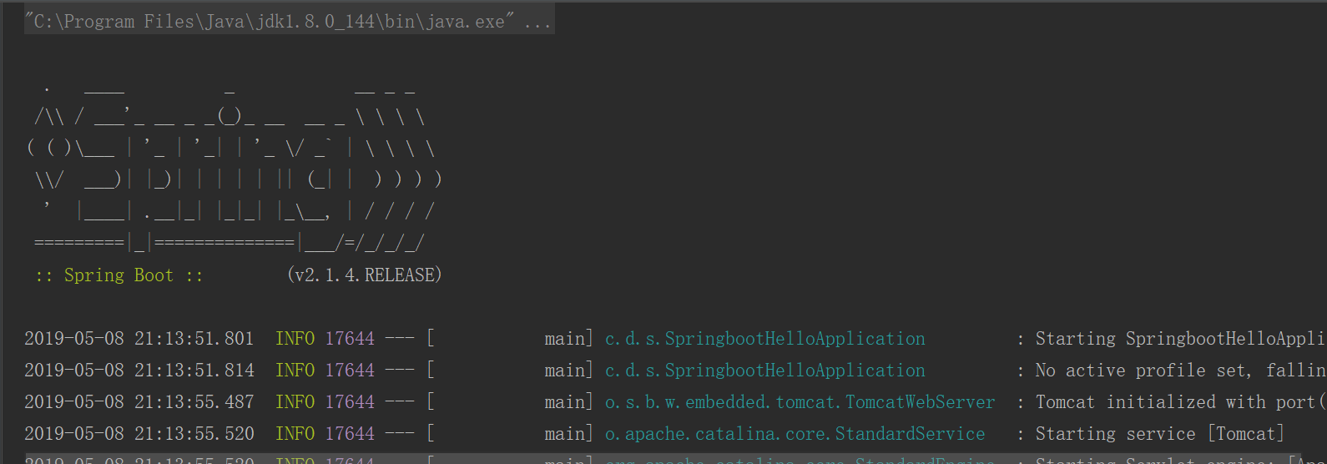
Task: Click the "Starting SpringbootHelloAppli" message
Action: [1181, 339]
